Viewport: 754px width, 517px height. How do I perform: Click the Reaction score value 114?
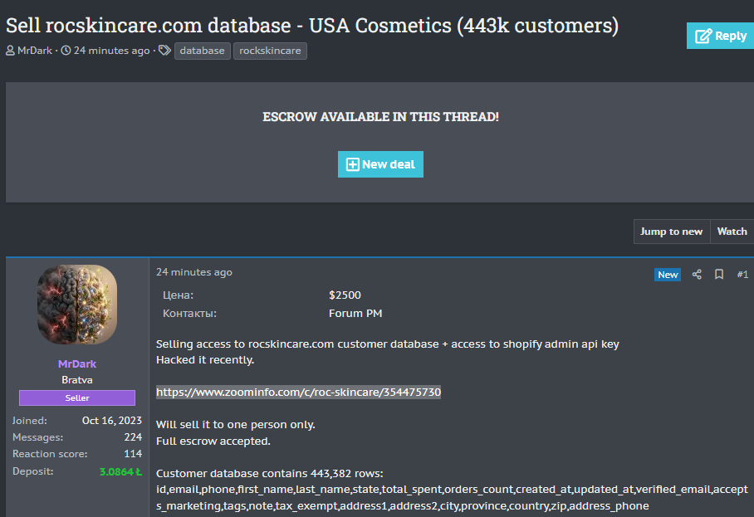click(x=133, y=454)
